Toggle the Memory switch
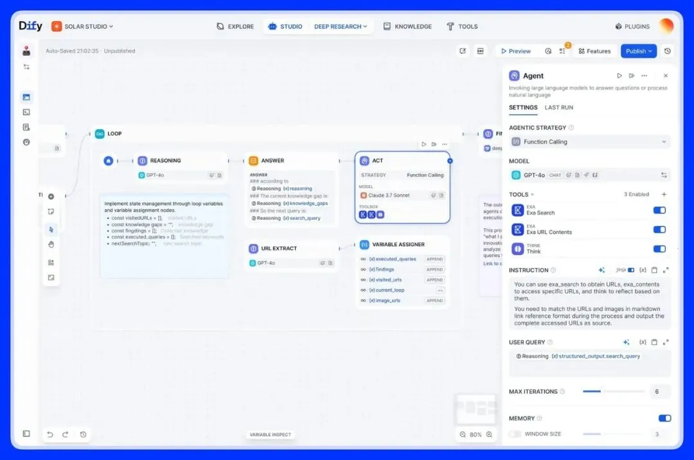 point(664,418)
